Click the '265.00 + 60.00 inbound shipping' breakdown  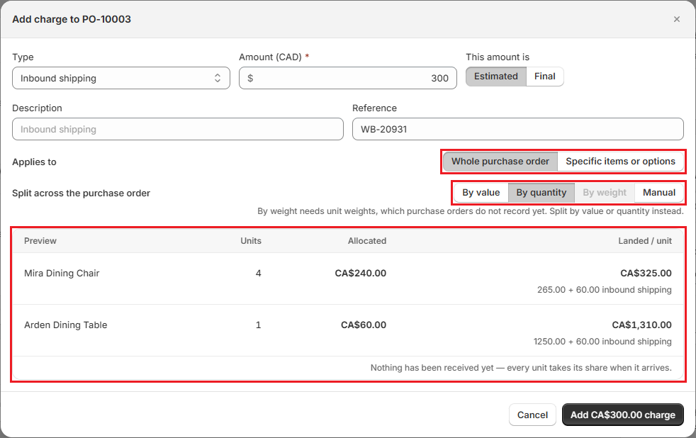pyautogui.click(x=604, y=290)
